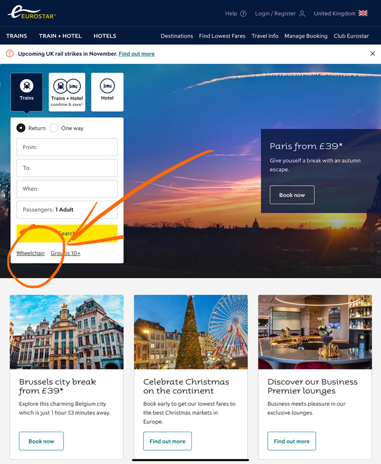
Task: Open the Passengers 1 Adult selector
Action: (x=67, y=209)
